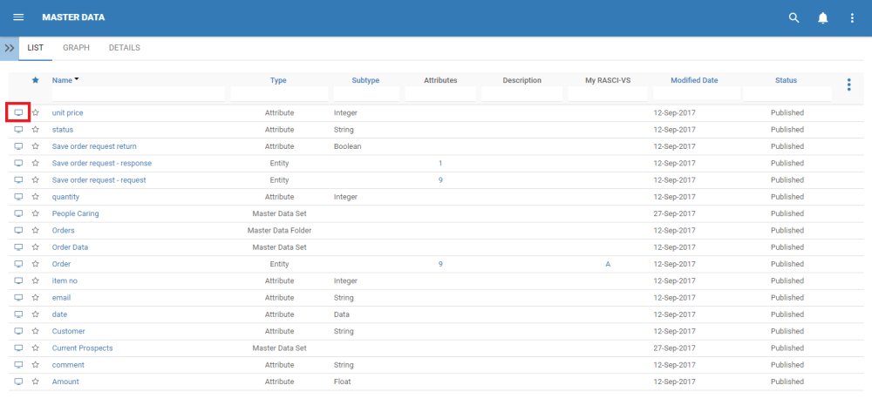This screenshot has width=872, height=412.
Task: Open the notifications bell
Action: tap(822, 17)
